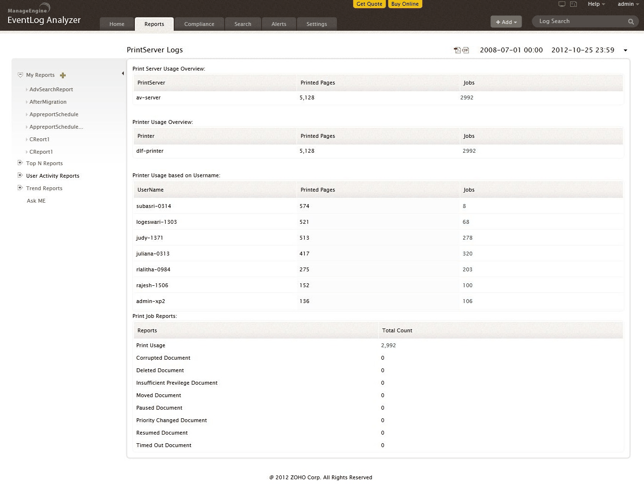Click the monitor icon in the top bar

coord(561,4)
